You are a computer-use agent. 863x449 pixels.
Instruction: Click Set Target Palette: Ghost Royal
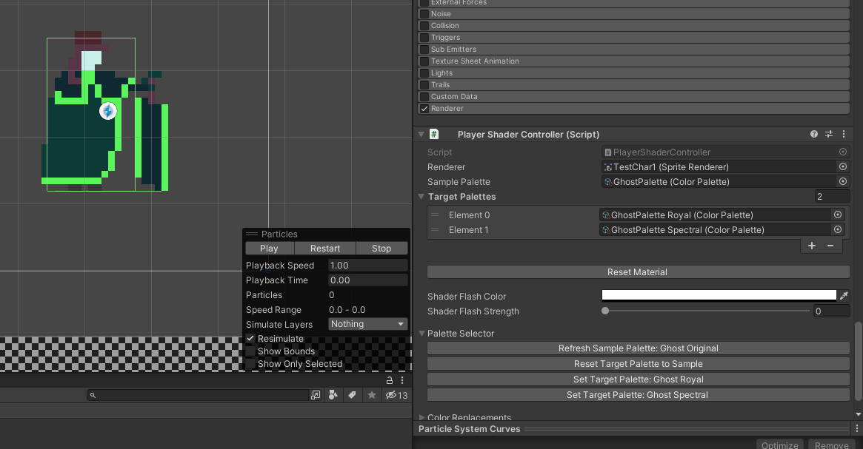638,379
